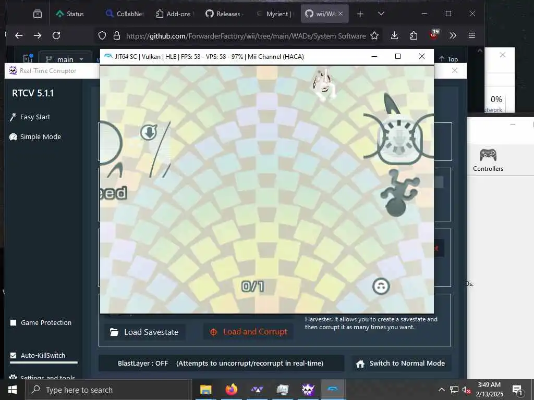Click the smiley face icon in Mii Channel
This screenshot has height=400, width=534.
381,286
